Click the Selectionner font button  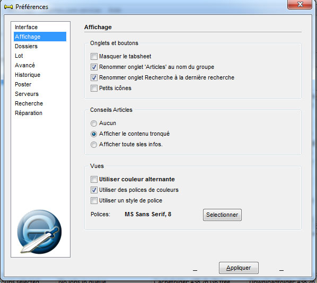(x=222, y=215)
